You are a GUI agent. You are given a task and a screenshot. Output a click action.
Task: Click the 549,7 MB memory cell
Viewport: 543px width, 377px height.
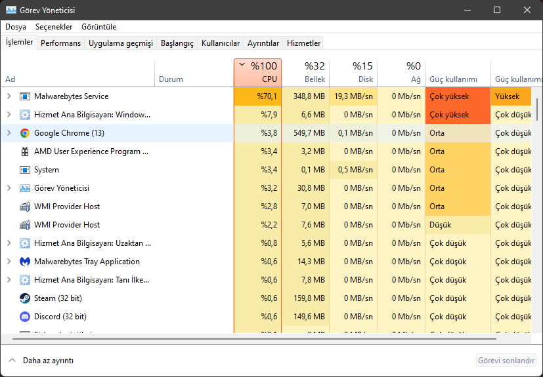click(305, 133)
